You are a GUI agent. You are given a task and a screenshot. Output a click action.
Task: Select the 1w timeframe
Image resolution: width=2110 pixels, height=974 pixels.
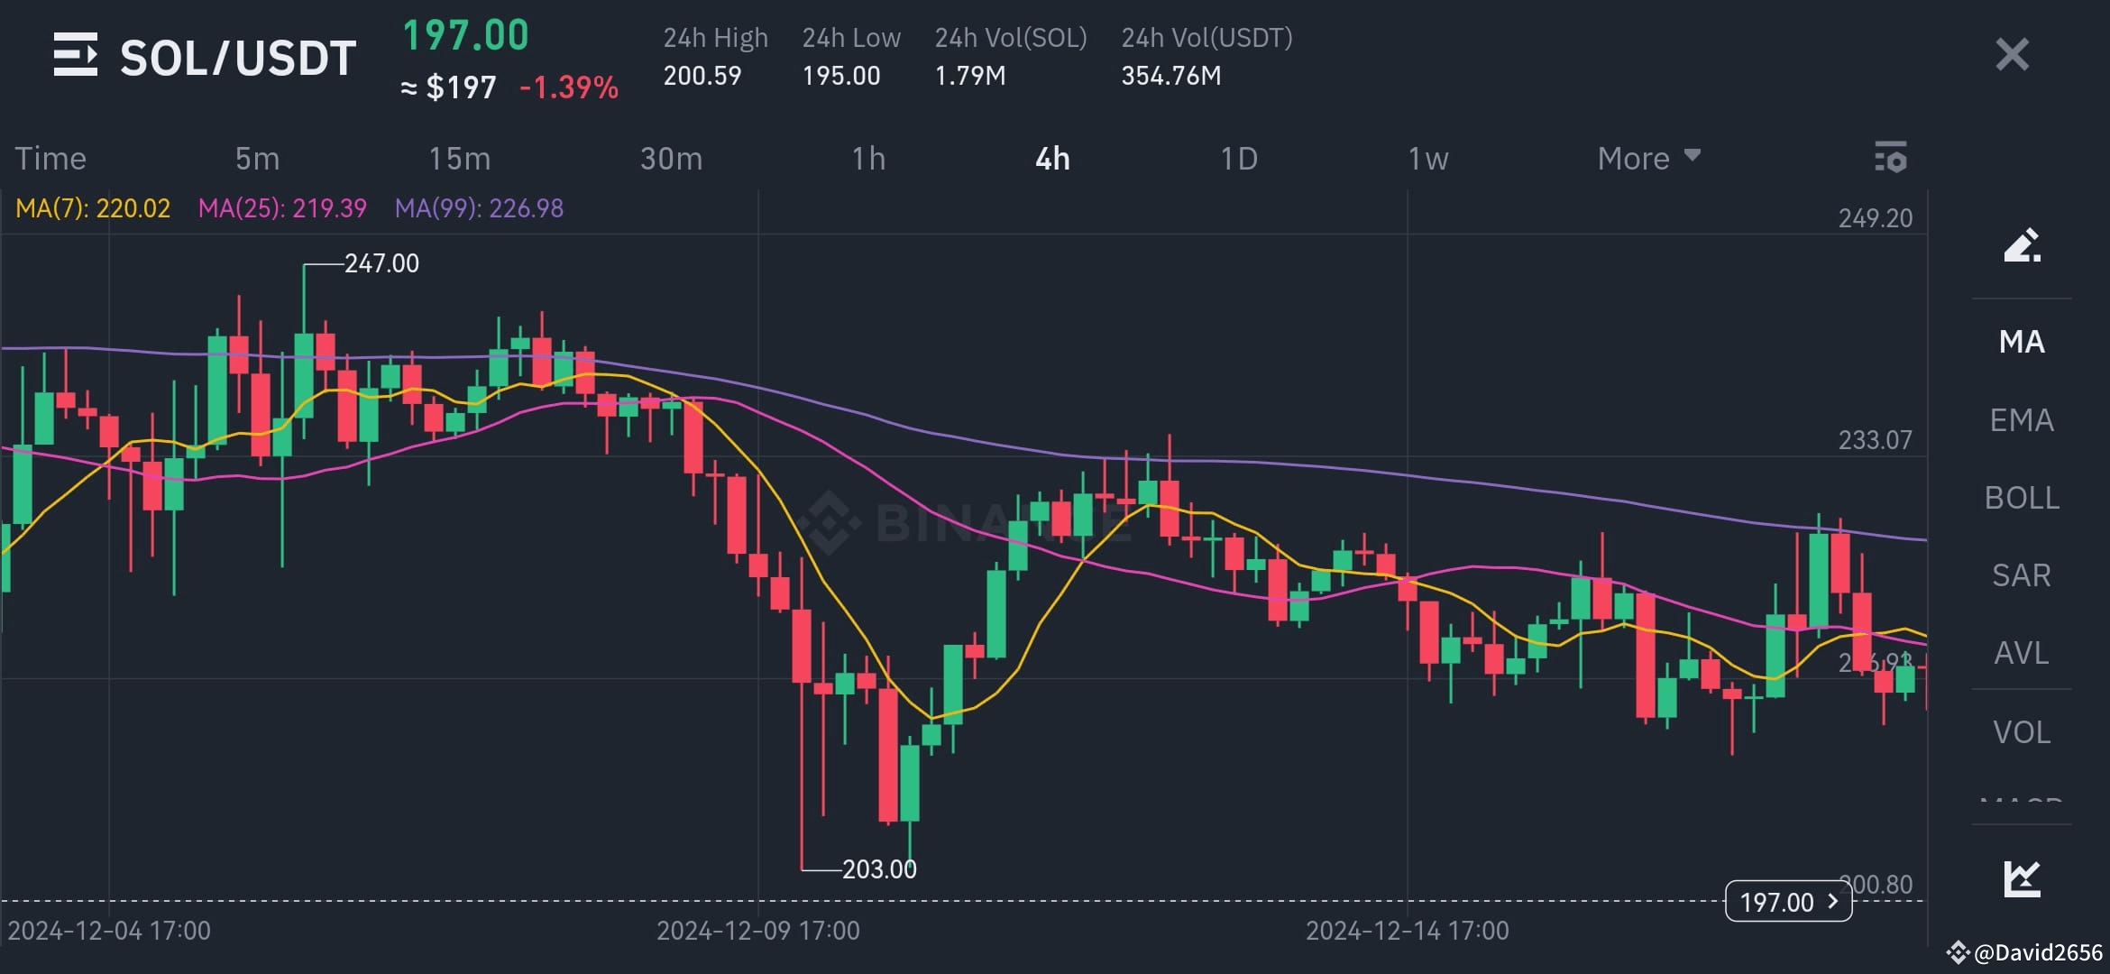(x=1427, y=158)
